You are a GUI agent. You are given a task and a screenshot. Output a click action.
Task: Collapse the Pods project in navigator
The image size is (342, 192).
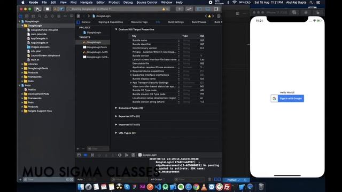(19, 85)
